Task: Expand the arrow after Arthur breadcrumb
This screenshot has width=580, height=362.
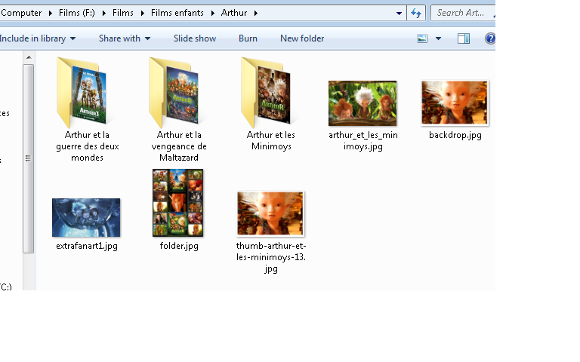Action: [255, 14]
